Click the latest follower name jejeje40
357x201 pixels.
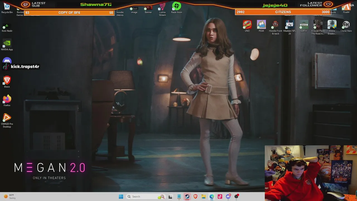coord(275,5)
